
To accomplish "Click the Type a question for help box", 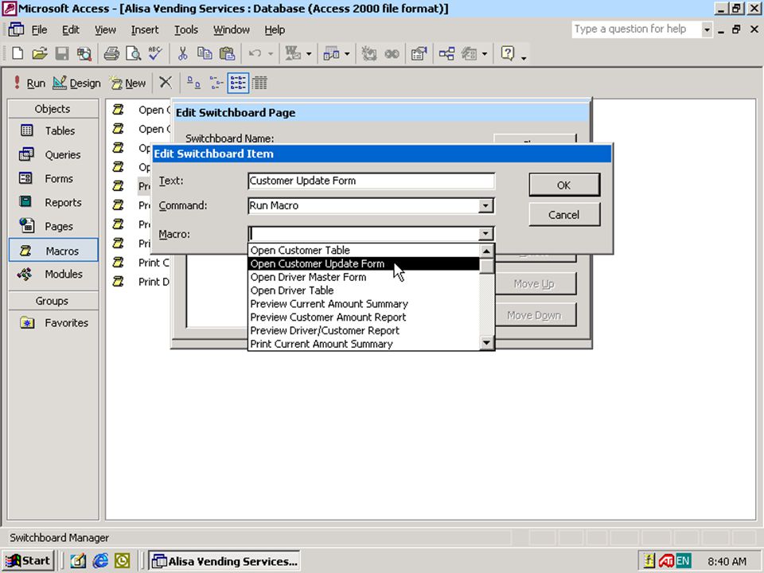I will tap(637, 29).
